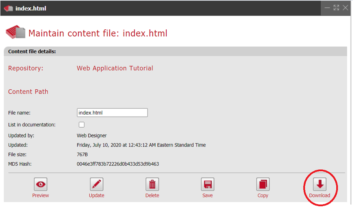Click the app logo in title bar
353x208 pixels.
[8, 8]
